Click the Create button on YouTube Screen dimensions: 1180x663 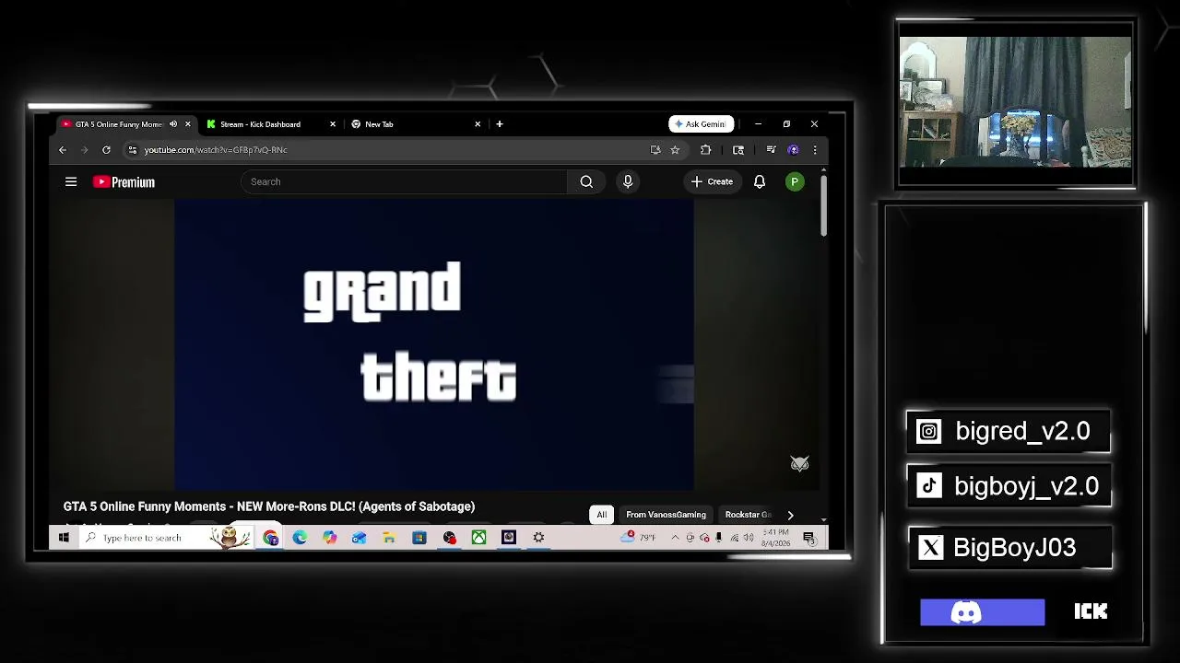[x=712, y=181]
